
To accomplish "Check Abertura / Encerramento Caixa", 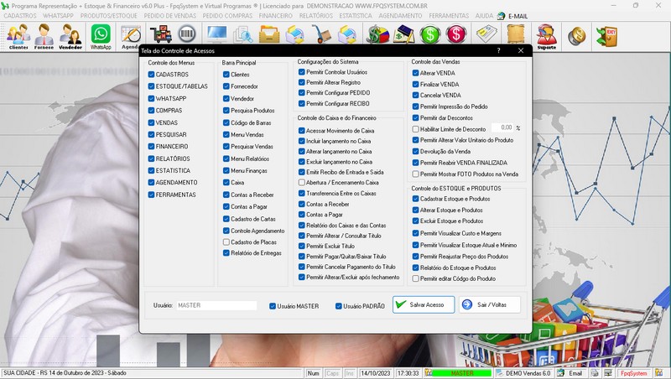I will tap(302, 183).
